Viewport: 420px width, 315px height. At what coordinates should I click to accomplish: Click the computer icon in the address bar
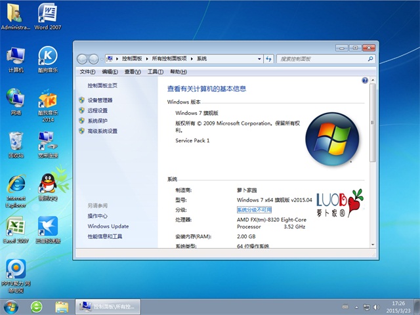(x=110, y=58)
